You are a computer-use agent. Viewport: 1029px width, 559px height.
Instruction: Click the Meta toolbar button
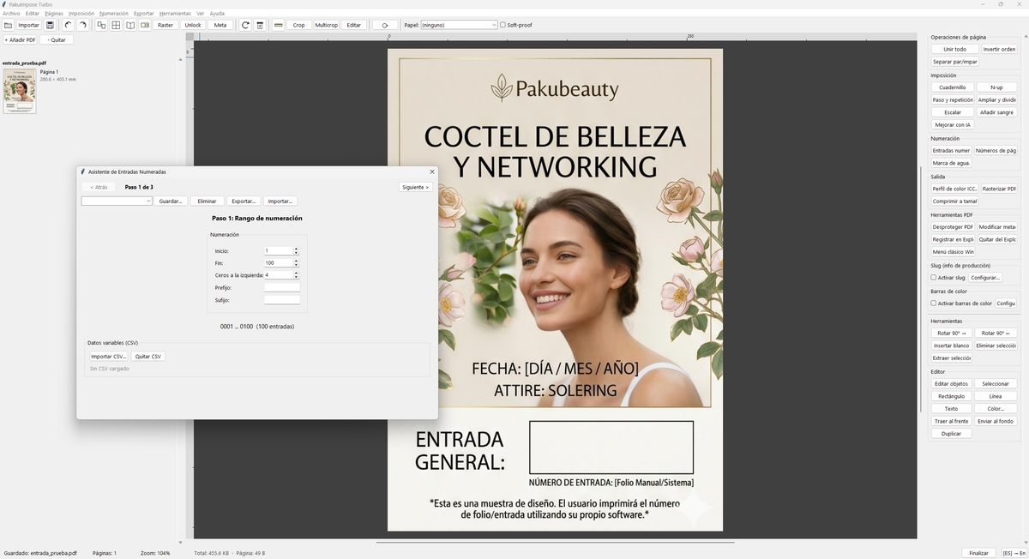(220, 25)
